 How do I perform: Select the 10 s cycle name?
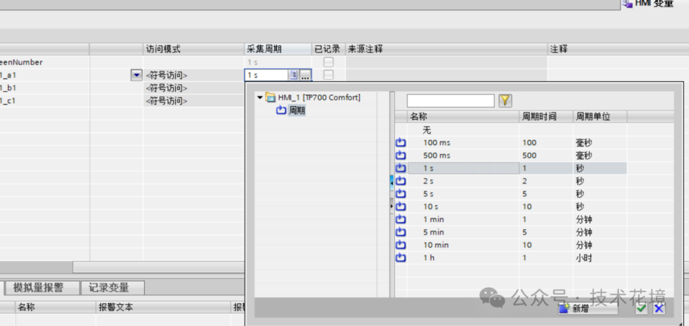[x=431, y=206]
